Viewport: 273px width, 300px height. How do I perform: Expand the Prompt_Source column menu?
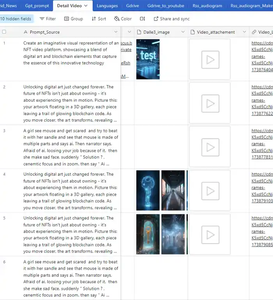[116, 32]
